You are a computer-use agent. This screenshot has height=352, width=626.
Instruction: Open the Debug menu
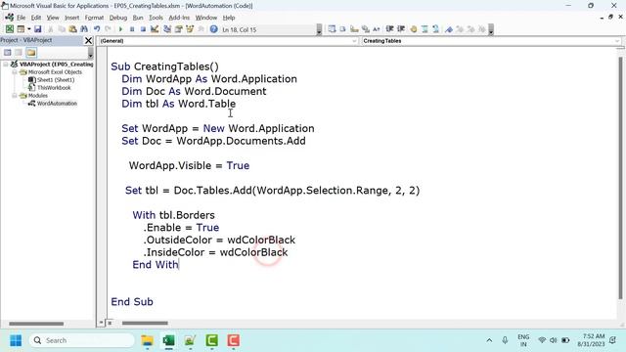tap(118, 18)
